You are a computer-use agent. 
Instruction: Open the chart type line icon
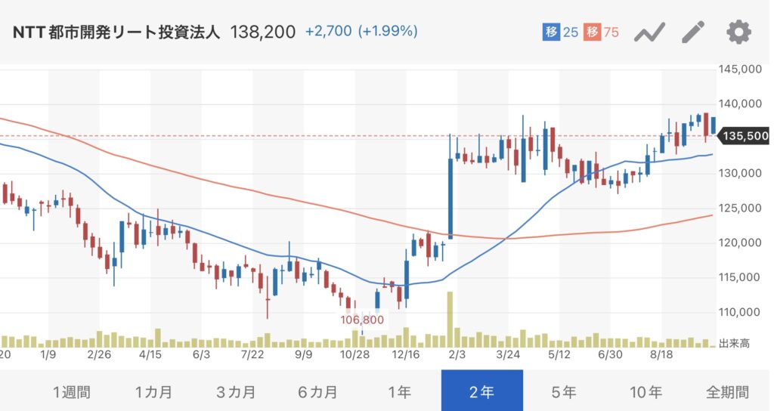649,32
